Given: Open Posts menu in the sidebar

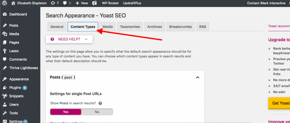Looking at the screenshot, I should (14, 26).
